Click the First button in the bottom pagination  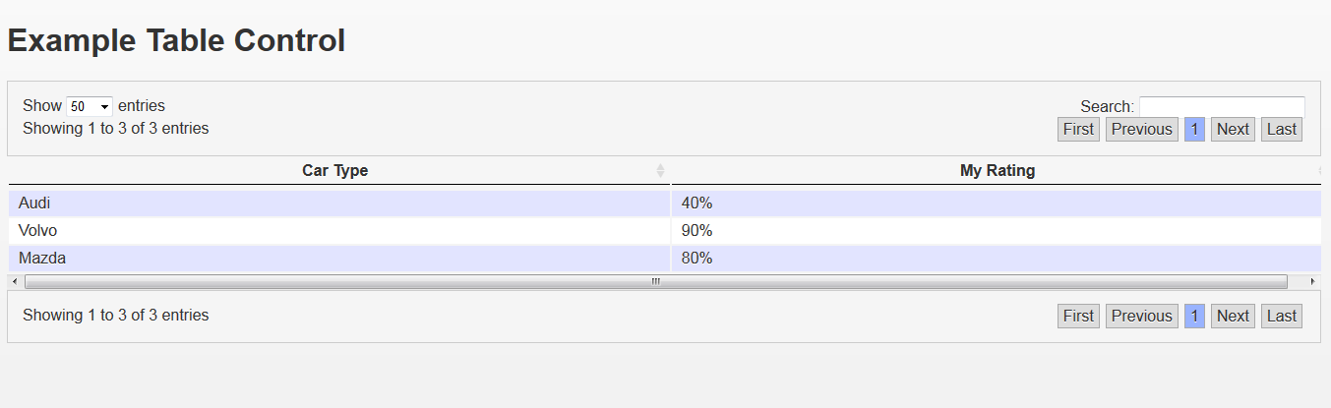coord(1078,316)
